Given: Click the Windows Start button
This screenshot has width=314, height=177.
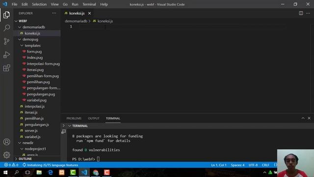Looking at the screenshot, I should pos(5,173).
